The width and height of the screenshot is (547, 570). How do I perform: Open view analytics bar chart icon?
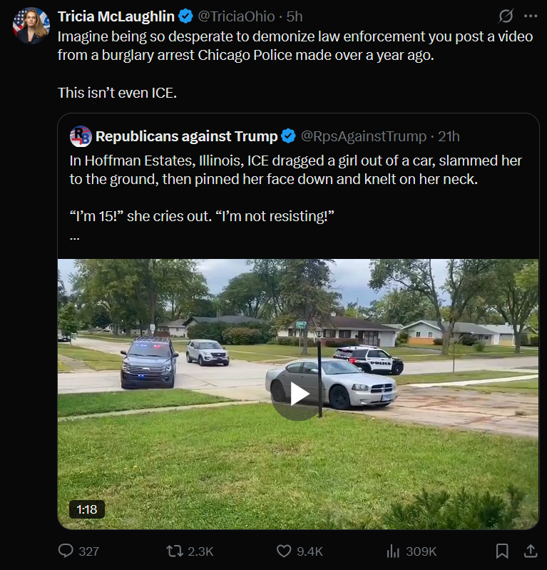pyautogui.click(x=393, y=551)
